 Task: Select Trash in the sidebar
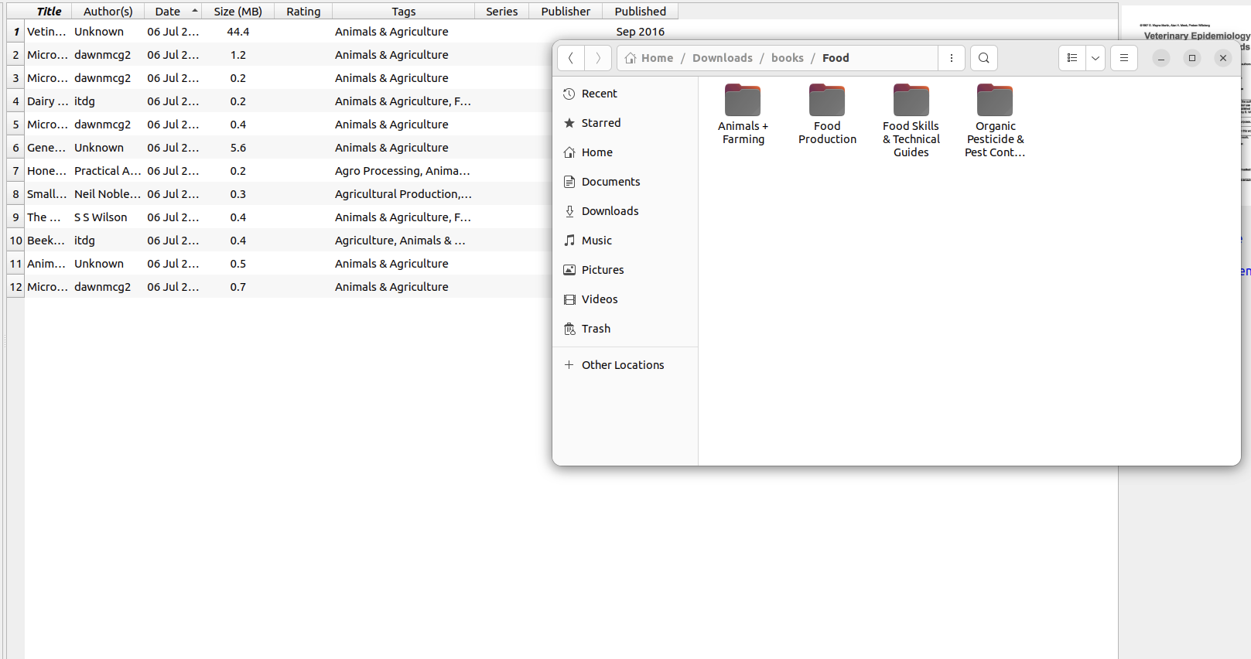[596, 329]
